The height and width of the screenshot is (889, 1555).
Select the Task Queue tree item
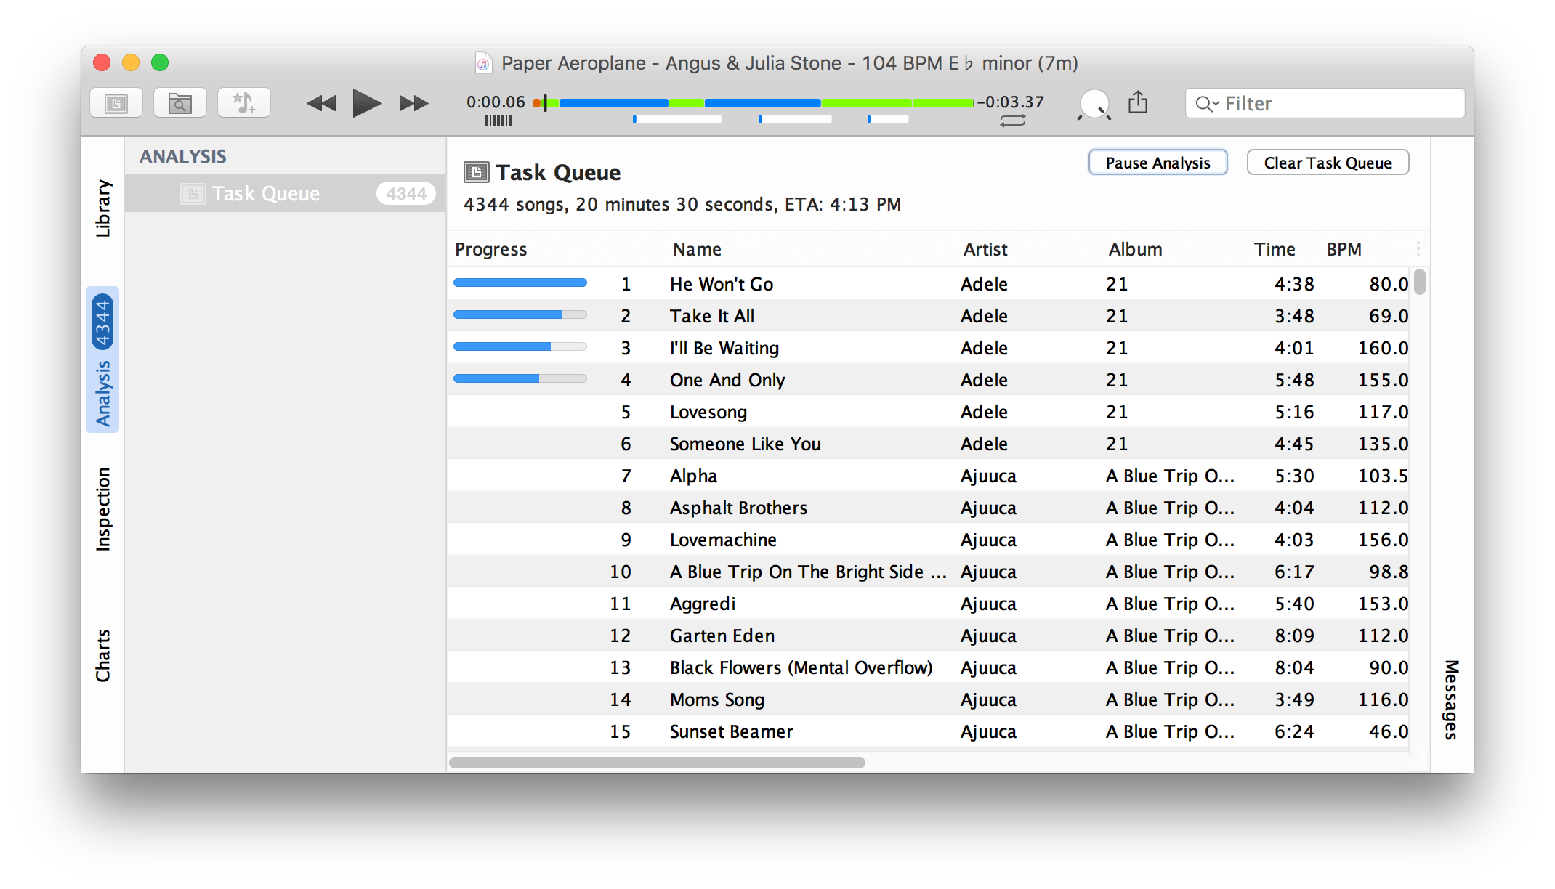(x=283, y=192)
